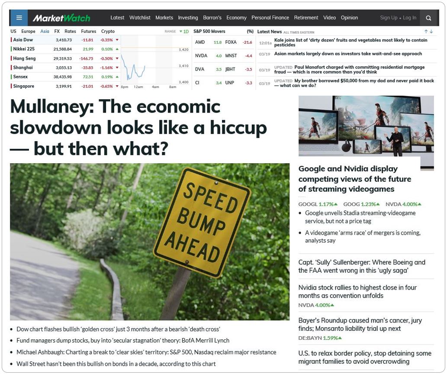Image resolution: width=447 pixels, height=374 pixels.
Task: Click the Nikkei 225 up-arrow indicator
Action: (x=117, y=49)
